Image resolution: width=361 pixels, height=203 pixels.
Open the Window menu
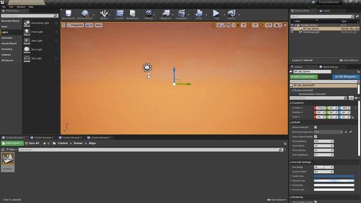pyautogui.click(x=21, y=7)
